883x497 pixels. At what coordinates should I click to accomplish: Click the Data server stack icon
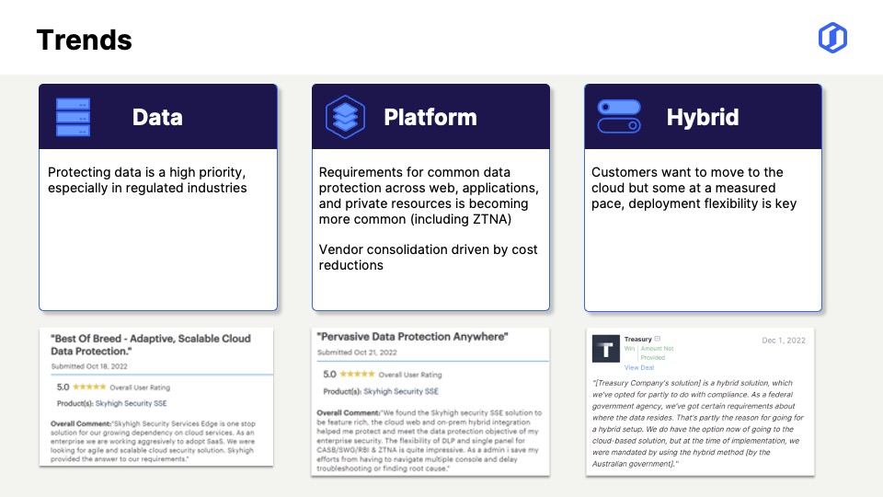74,118
